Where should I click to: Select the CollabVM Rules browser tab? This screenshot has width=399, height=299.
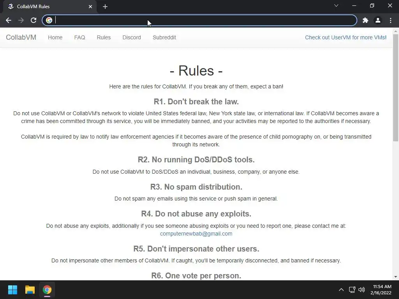(50, 7)
